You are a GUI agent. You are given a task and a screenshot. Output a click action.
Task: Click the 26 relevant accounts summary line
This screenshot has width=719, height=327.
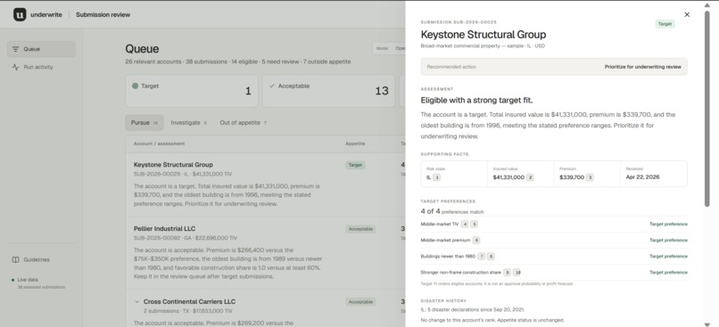click(x=238, y=61)
